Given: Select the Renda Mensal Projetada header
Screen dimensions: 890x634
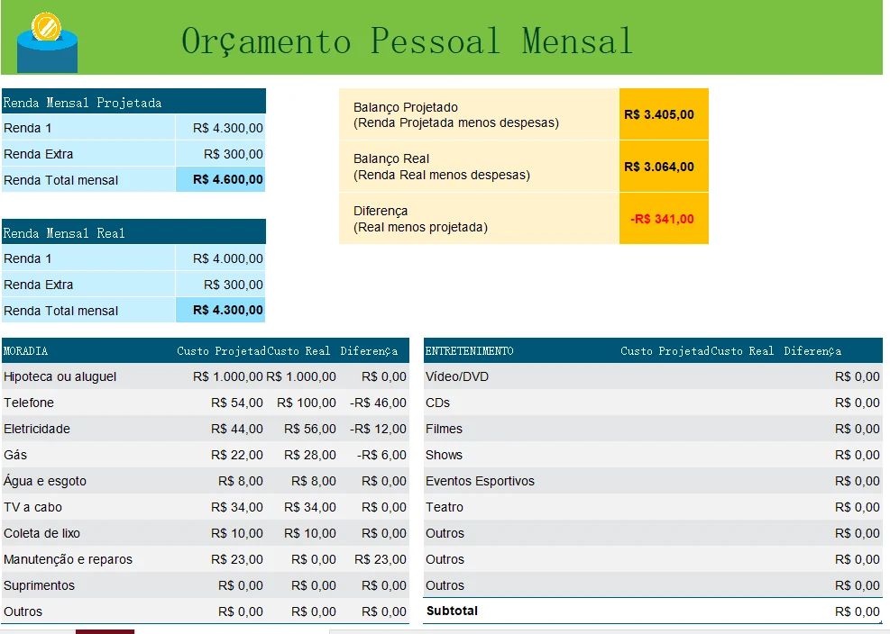Looking at the screenshot, I should click(x=83, y=103).
